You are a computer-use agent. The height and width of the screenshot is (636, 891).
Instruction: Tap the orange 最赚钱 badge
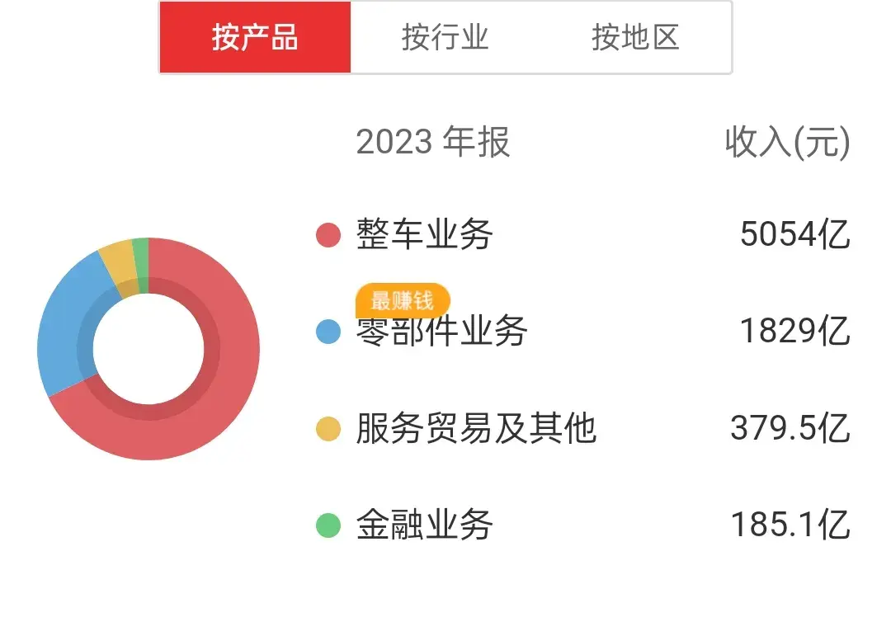click(x=403, y=300)
